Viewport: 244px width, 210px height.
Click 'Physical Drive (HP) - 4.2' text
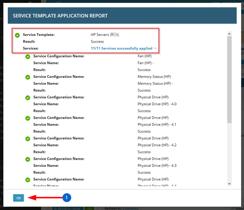tap(157, 145)
